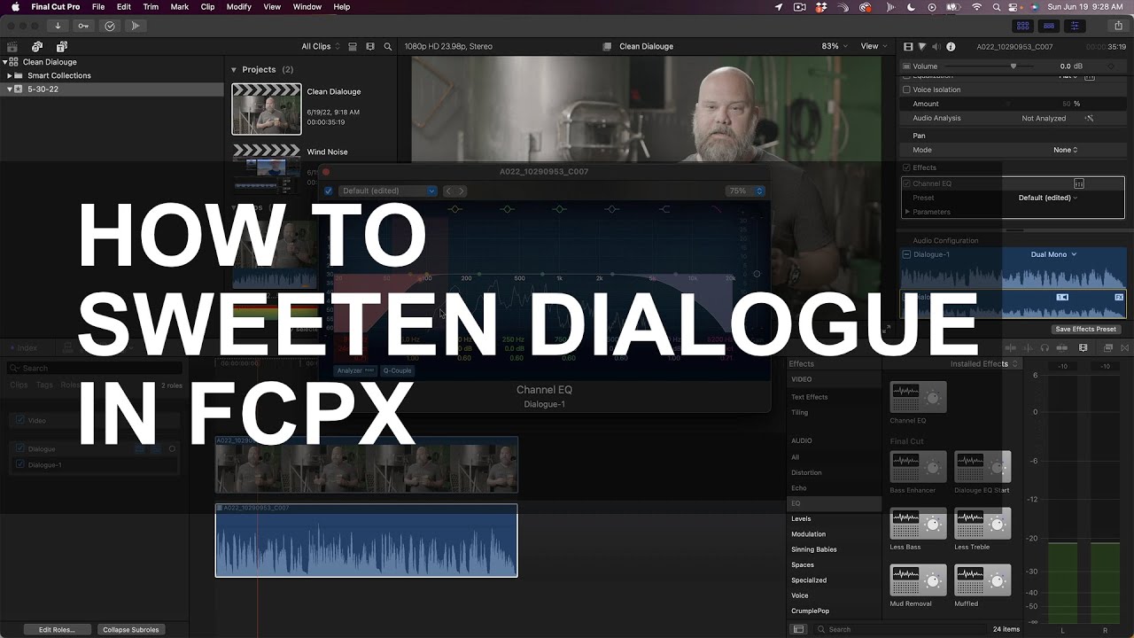Expand the Parameters disclosure triangle
The height and width of the screenshot is (638, 1134).
(x=907, y=212)
